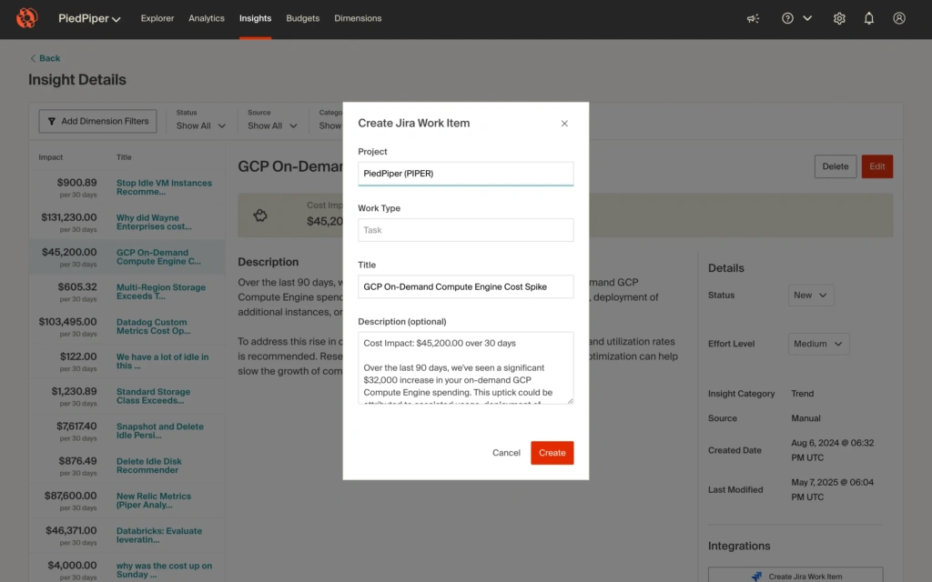This screenshot has width=932, height=582.
Task: Click the $131,230.00 impact value
Action: [69, 217]
